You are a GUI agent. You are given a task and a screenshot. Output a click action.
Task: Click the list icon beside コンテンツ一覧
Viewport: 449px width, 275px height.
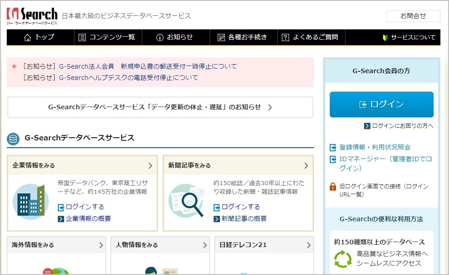click(82, 37)
